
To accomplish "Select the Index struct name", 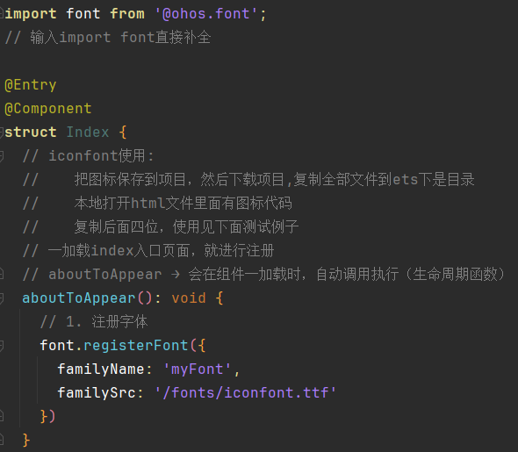I will point(88,132).
